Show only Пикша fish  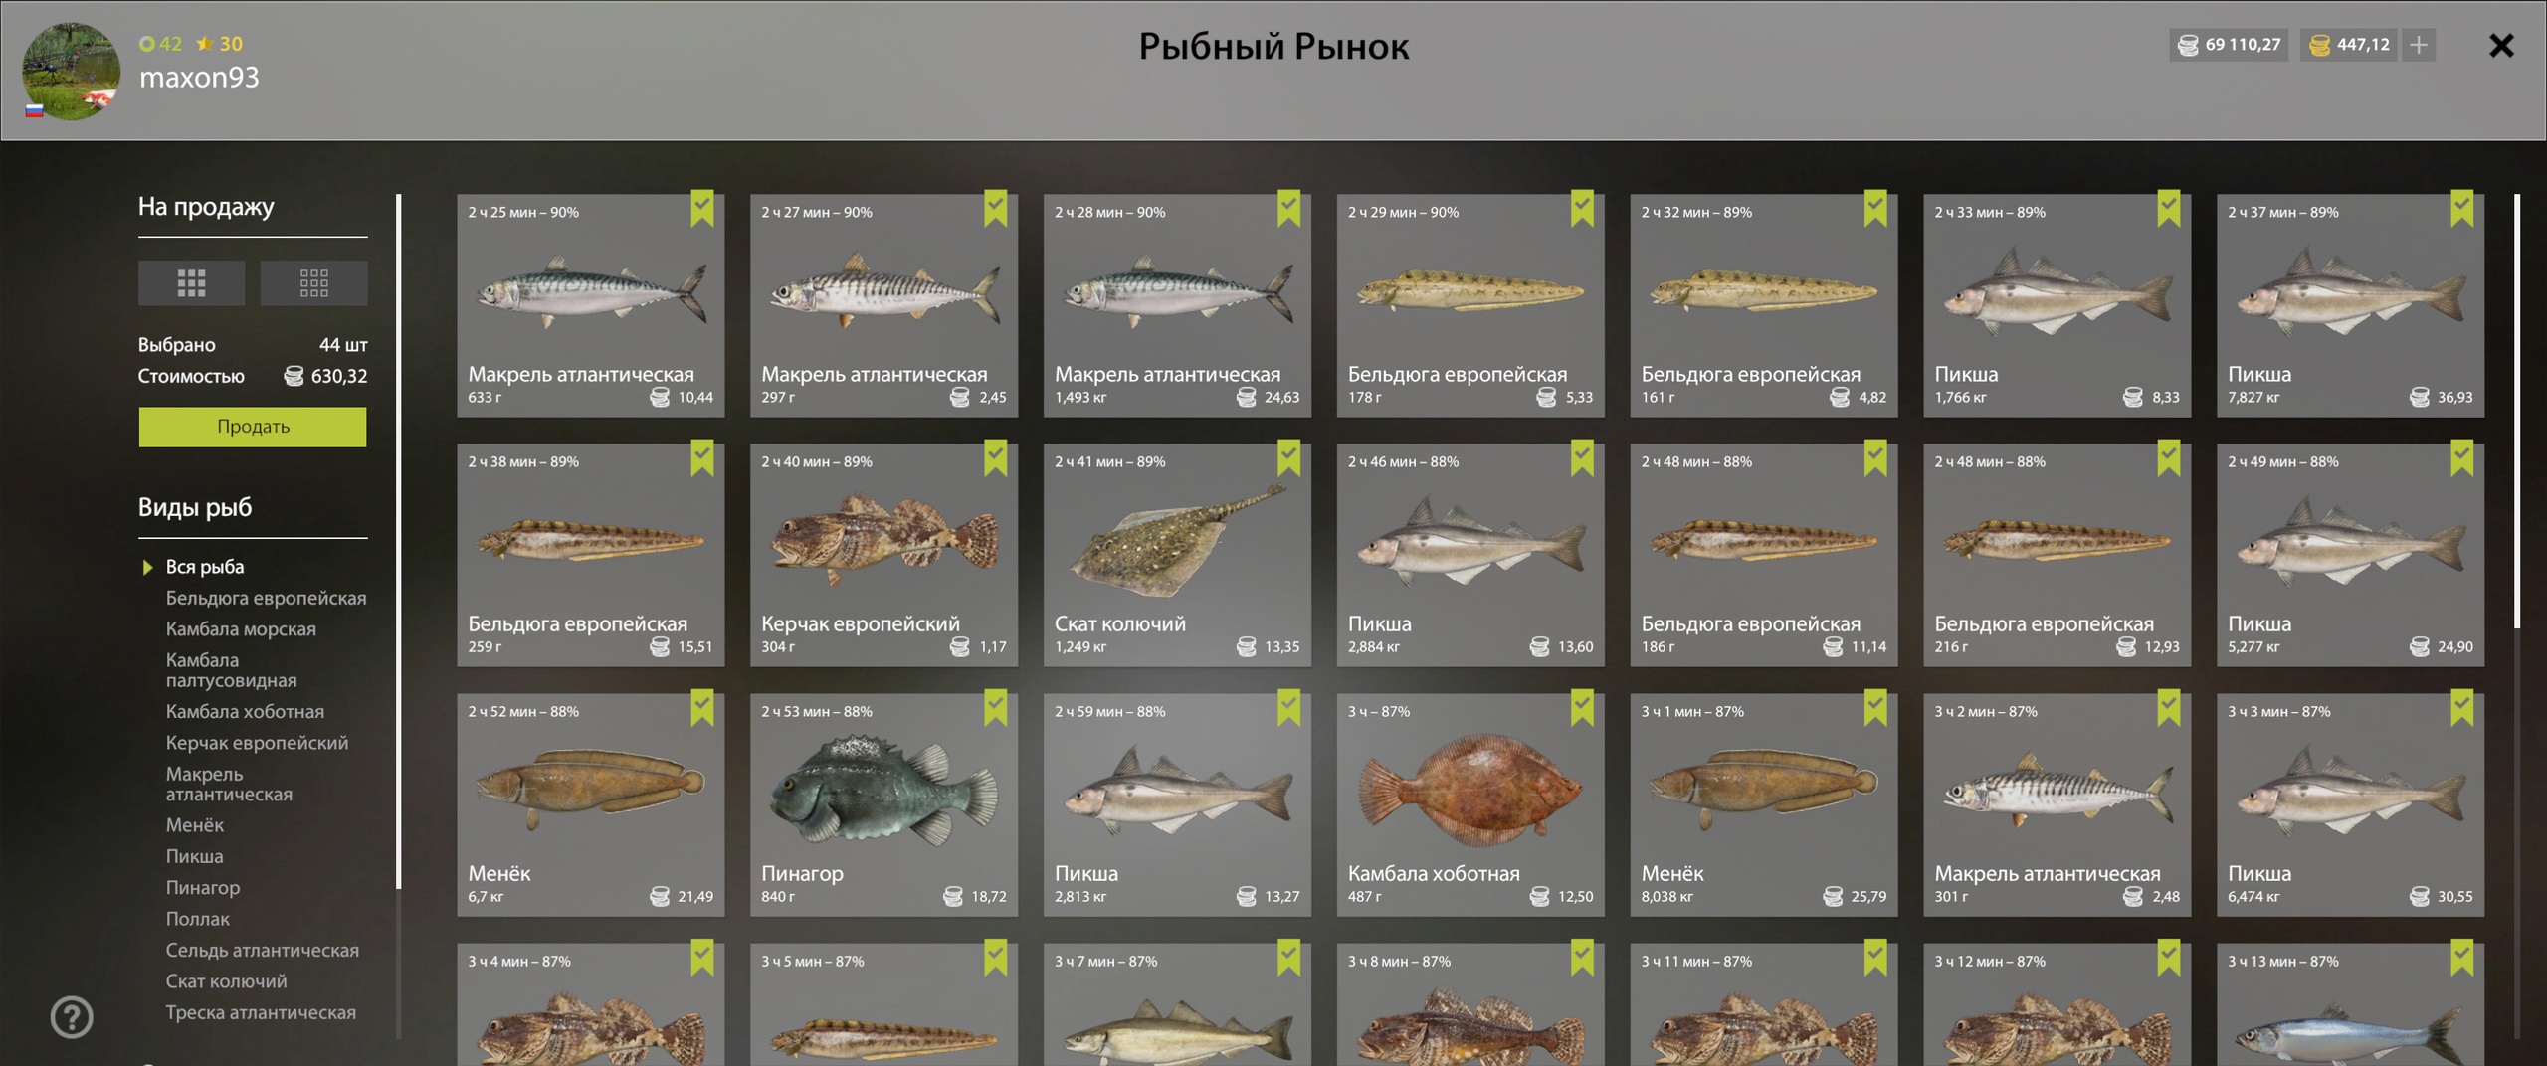click(x=194, y=856)
